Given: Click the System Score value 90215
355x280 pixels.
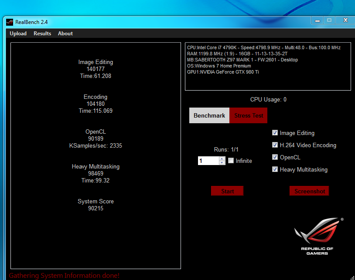Looking at the screenshot, I should [96, 208].
